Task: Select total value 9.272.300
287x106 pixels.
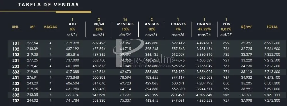Action: 272,101
